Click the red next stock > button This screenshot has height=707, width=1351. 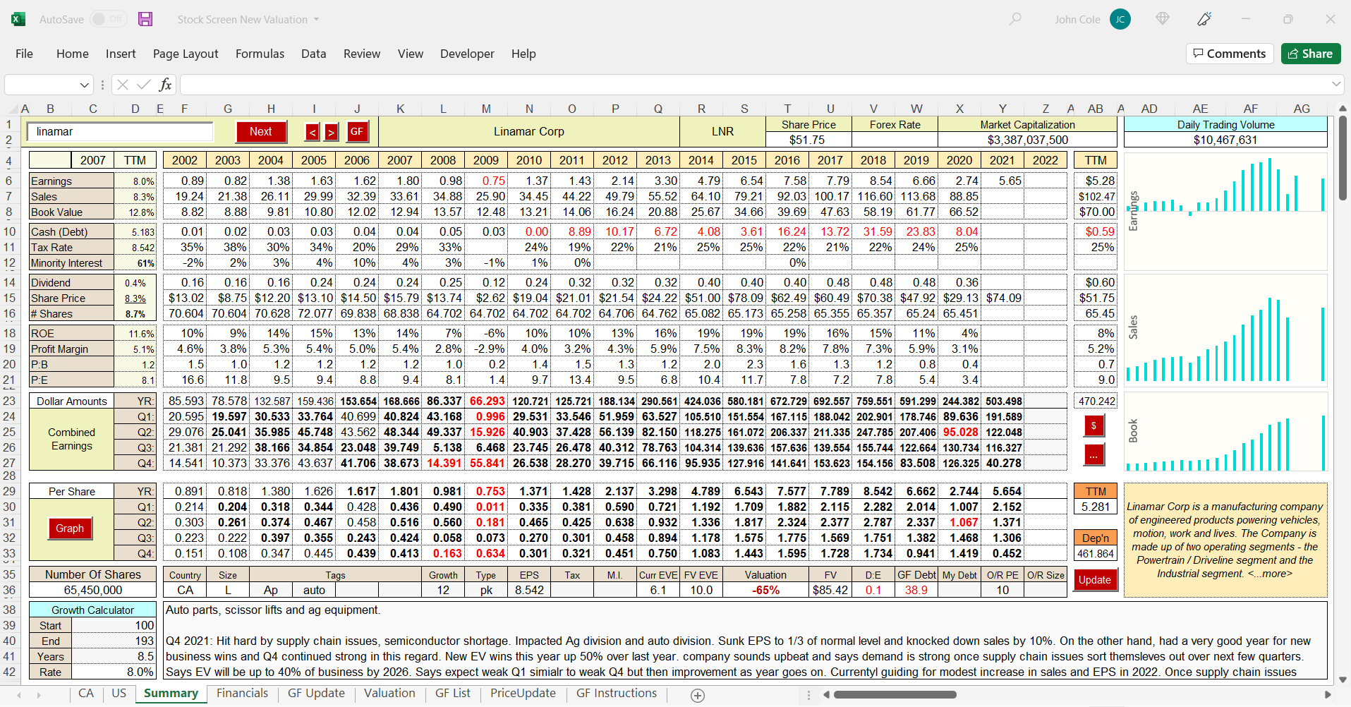(x=332, y=132)
